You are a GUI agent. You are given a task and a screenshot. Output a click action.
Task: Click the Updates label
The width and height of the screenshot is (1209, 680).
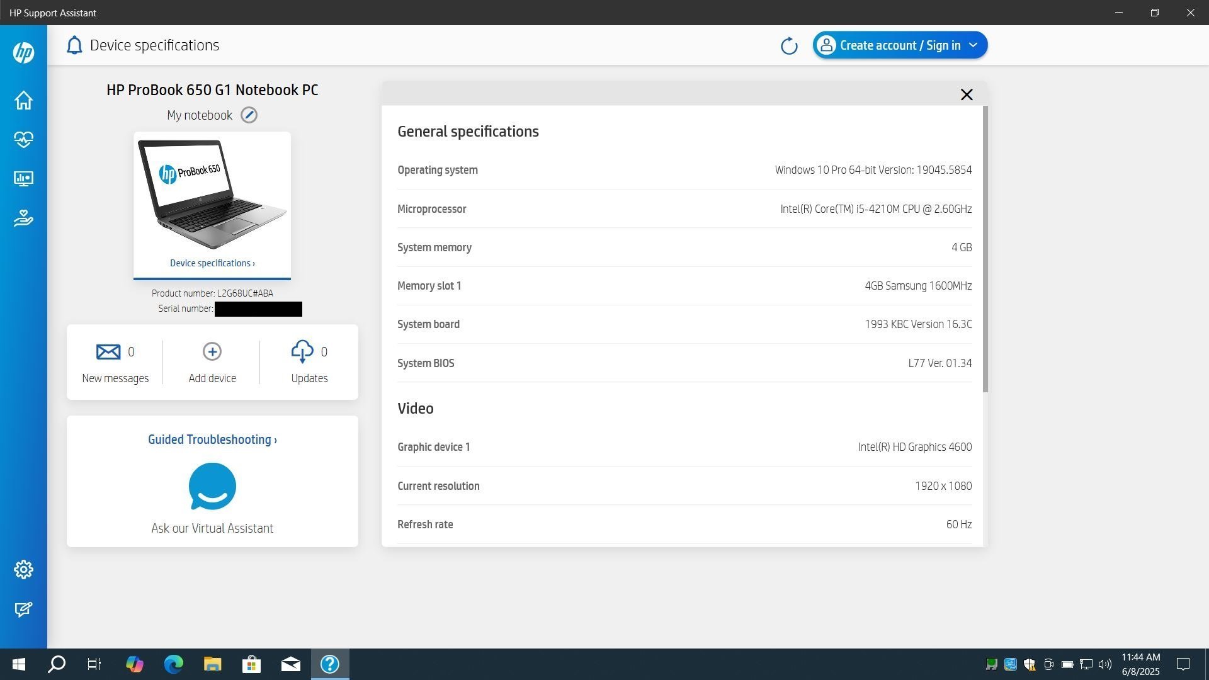coord(309,378)
